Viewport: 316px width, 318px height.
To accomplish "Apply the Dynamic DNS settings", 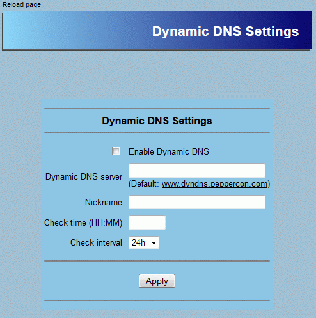I will pos(157,281).
